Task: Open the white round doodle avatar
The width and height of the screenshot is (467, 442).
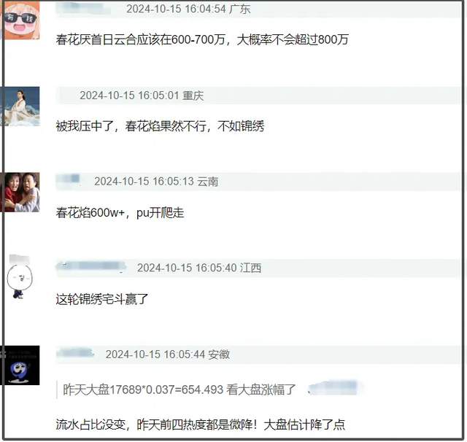Action: pos(20,277)
